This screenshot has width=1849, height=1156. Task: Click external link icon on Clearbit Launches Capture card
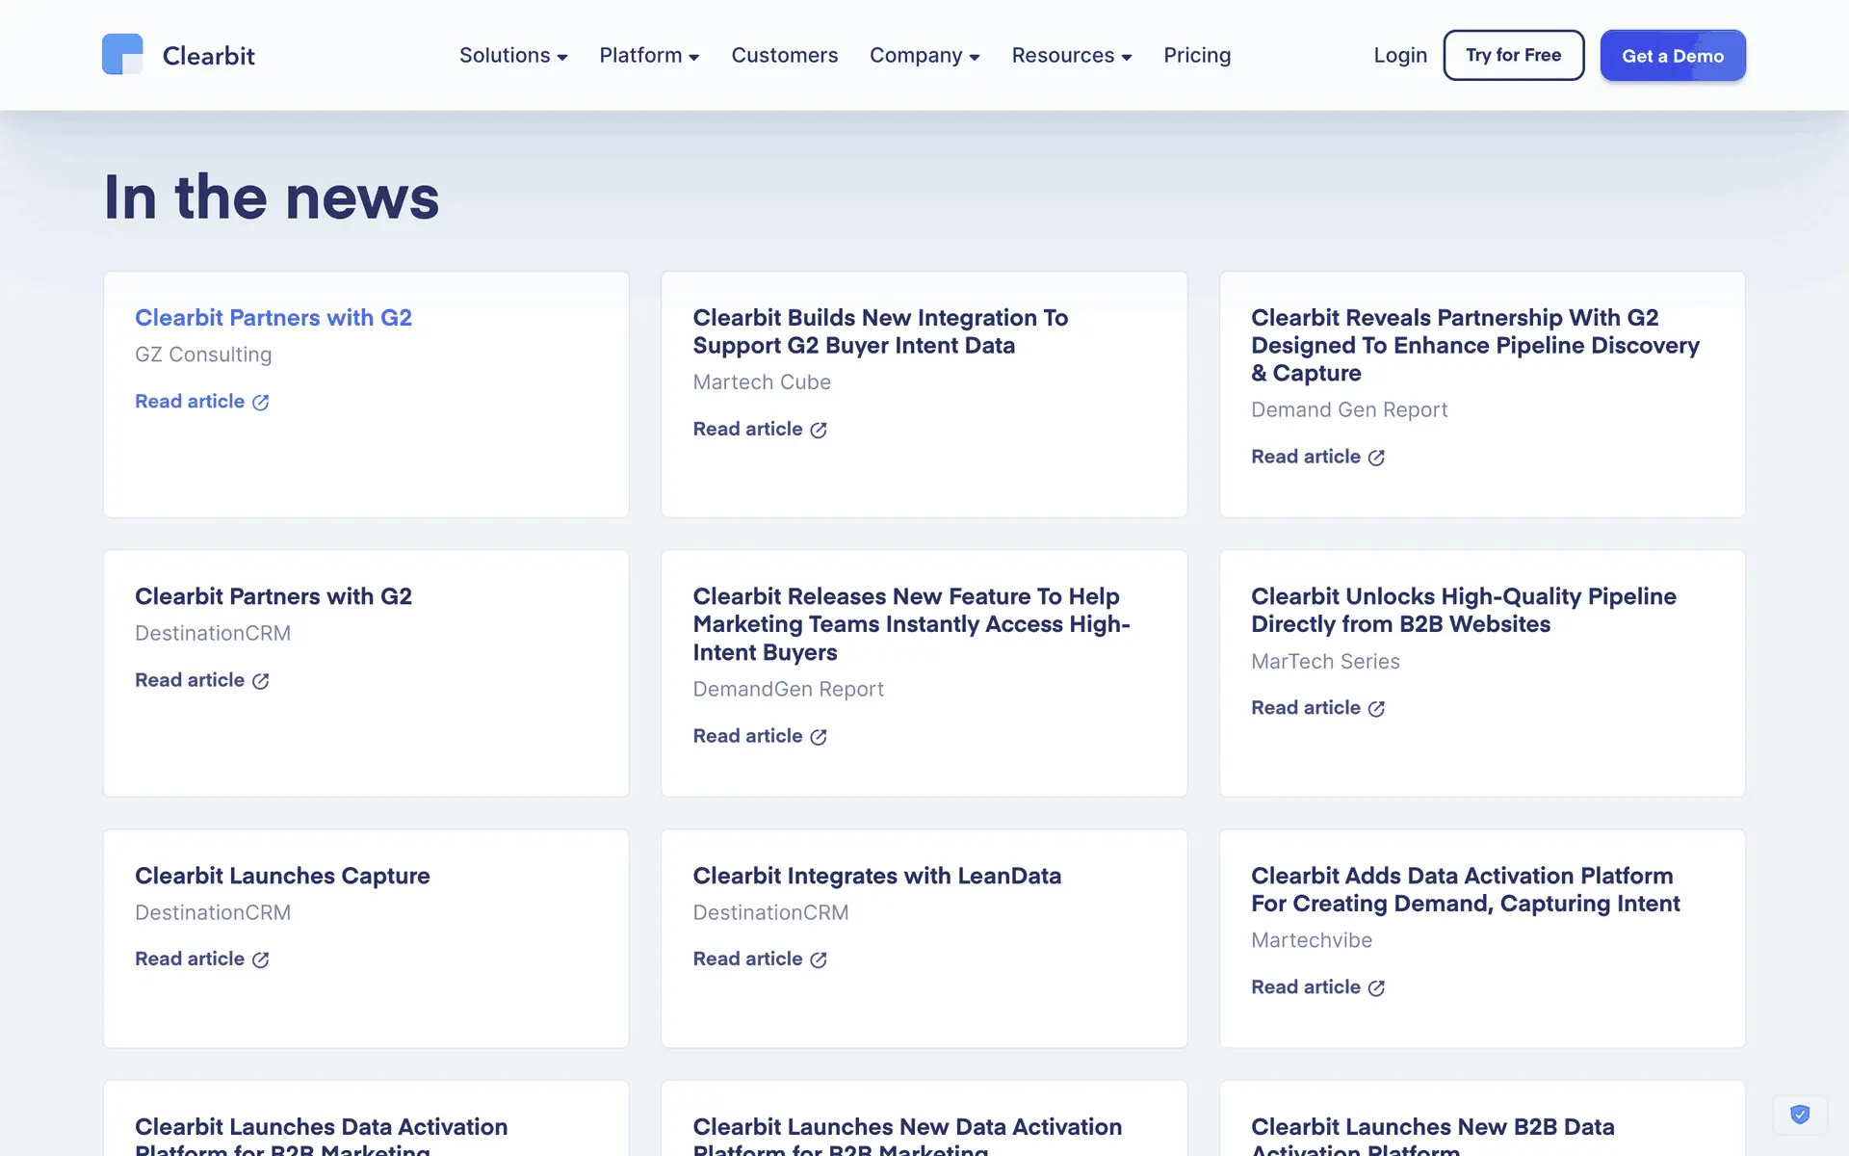(x=260, y=960)
